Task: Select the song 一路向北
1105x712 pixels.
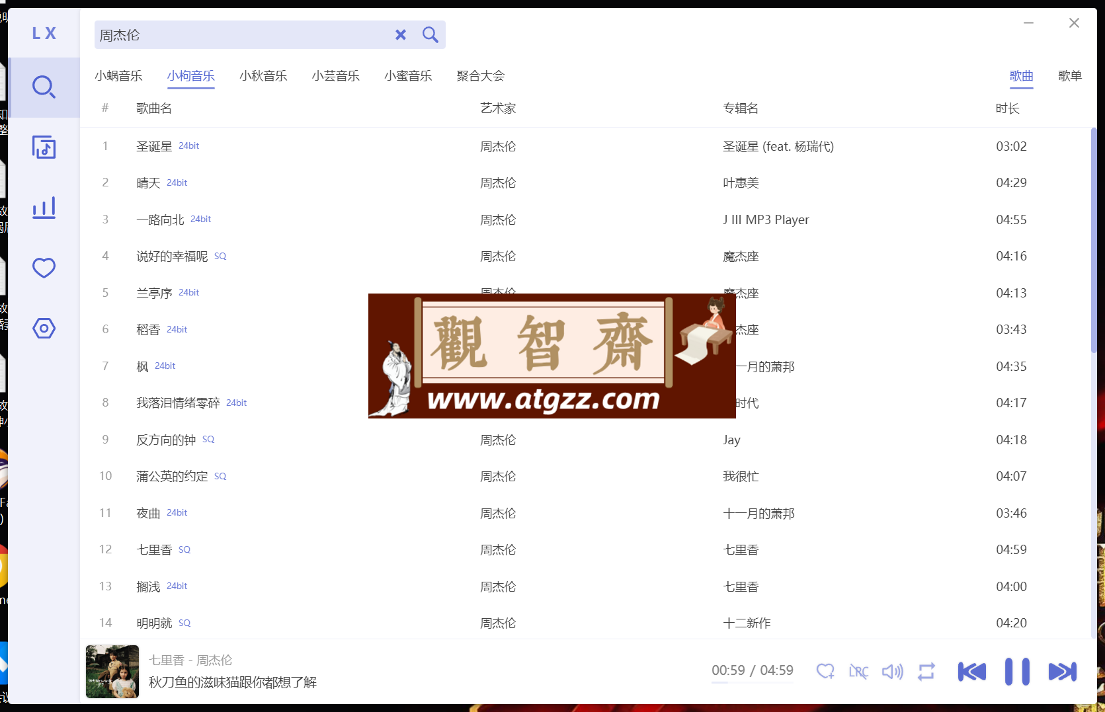Action: [x=160, y=219]
